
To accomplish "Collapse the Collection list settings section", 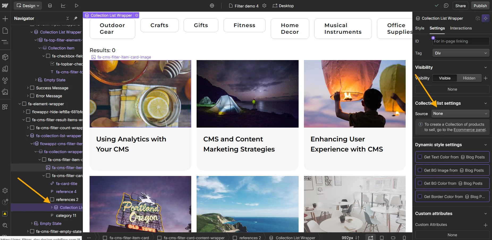I will [x=486, y=103].
